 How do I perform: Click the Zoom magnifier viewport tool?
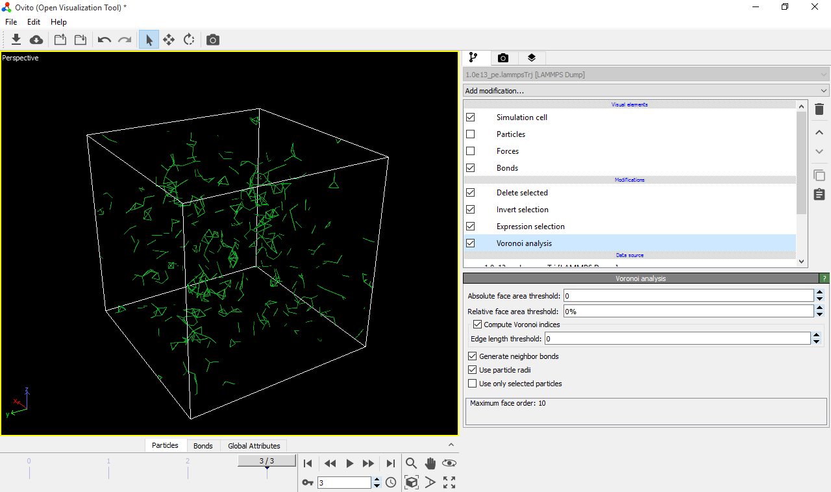tap(411, 463)
